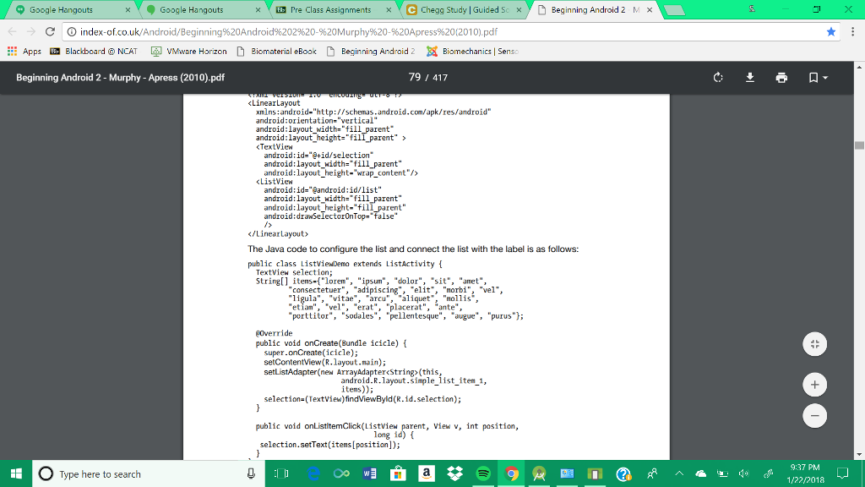This screenshot has height=487, width=865.
Task: Open the bookmark dropdown arrow beside the flag icon
Action: point(824,77)
